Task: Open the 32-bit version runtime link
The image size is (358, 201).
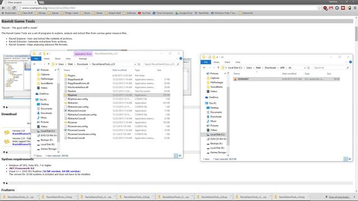Action: 51,171
